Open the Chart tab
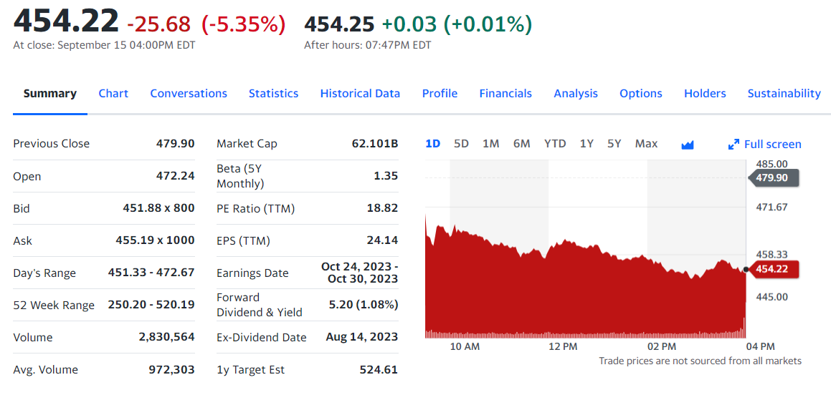 pos(113,93)
